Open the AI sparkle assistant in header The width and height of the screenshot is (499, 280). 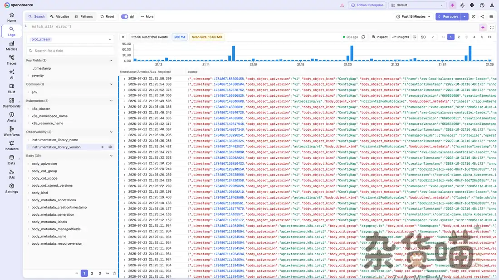(x=452, y=5)
